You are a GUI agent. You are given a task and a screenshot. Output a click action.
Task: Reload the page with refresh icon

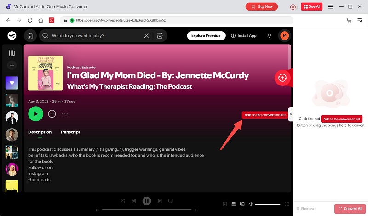click(30, 20)
